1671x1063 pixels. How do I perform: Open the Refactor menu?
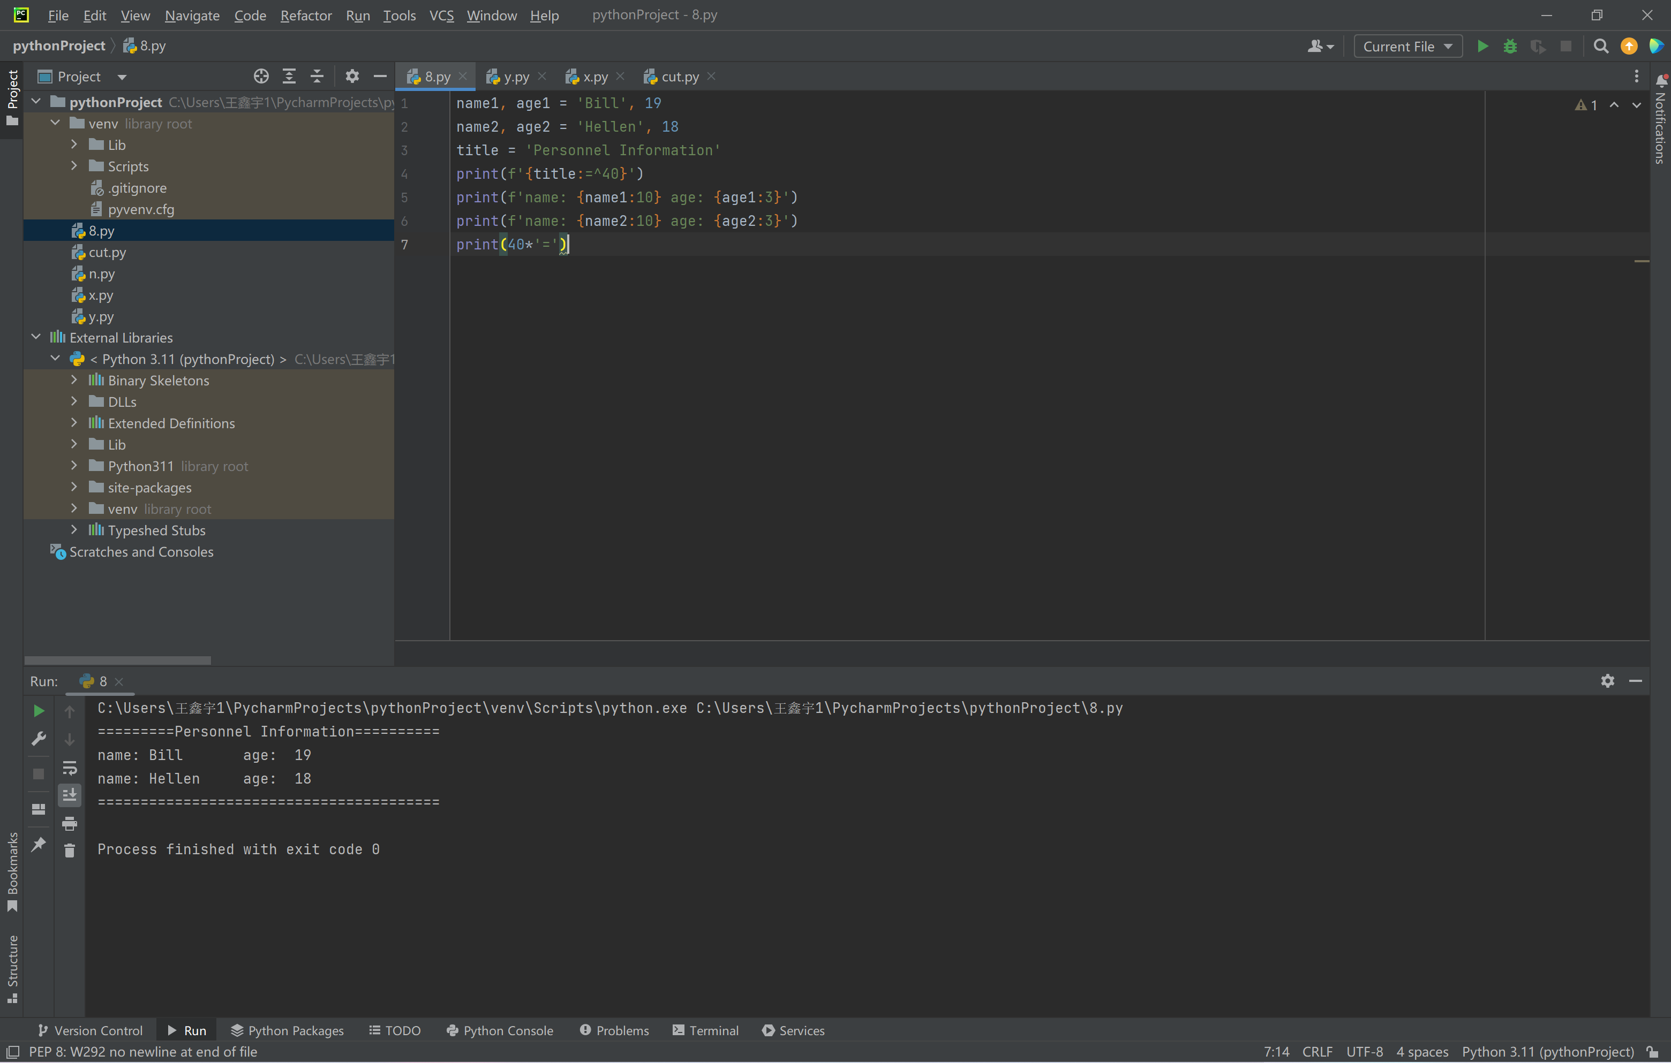305,16
